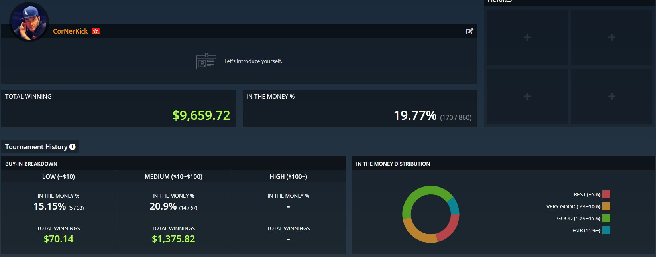The width and height of the screenshot is (656, 257).
Task: Click the Tournament History heading
Action: point(36,147)
